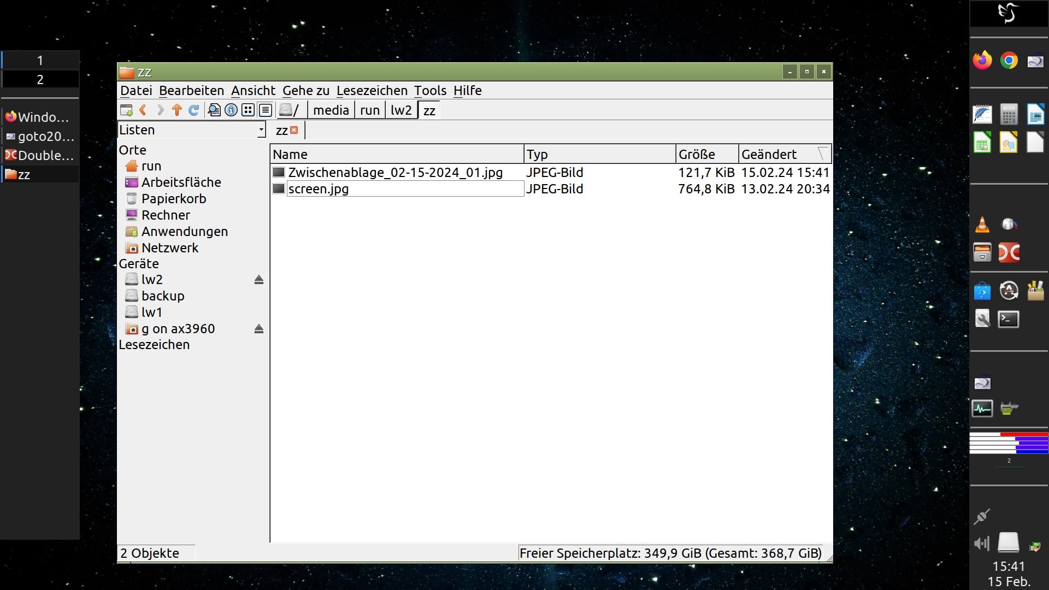Viewport: 1049px width, 590px height.
Task: Switch to icon grid view
Action: [x=248, y=110]
